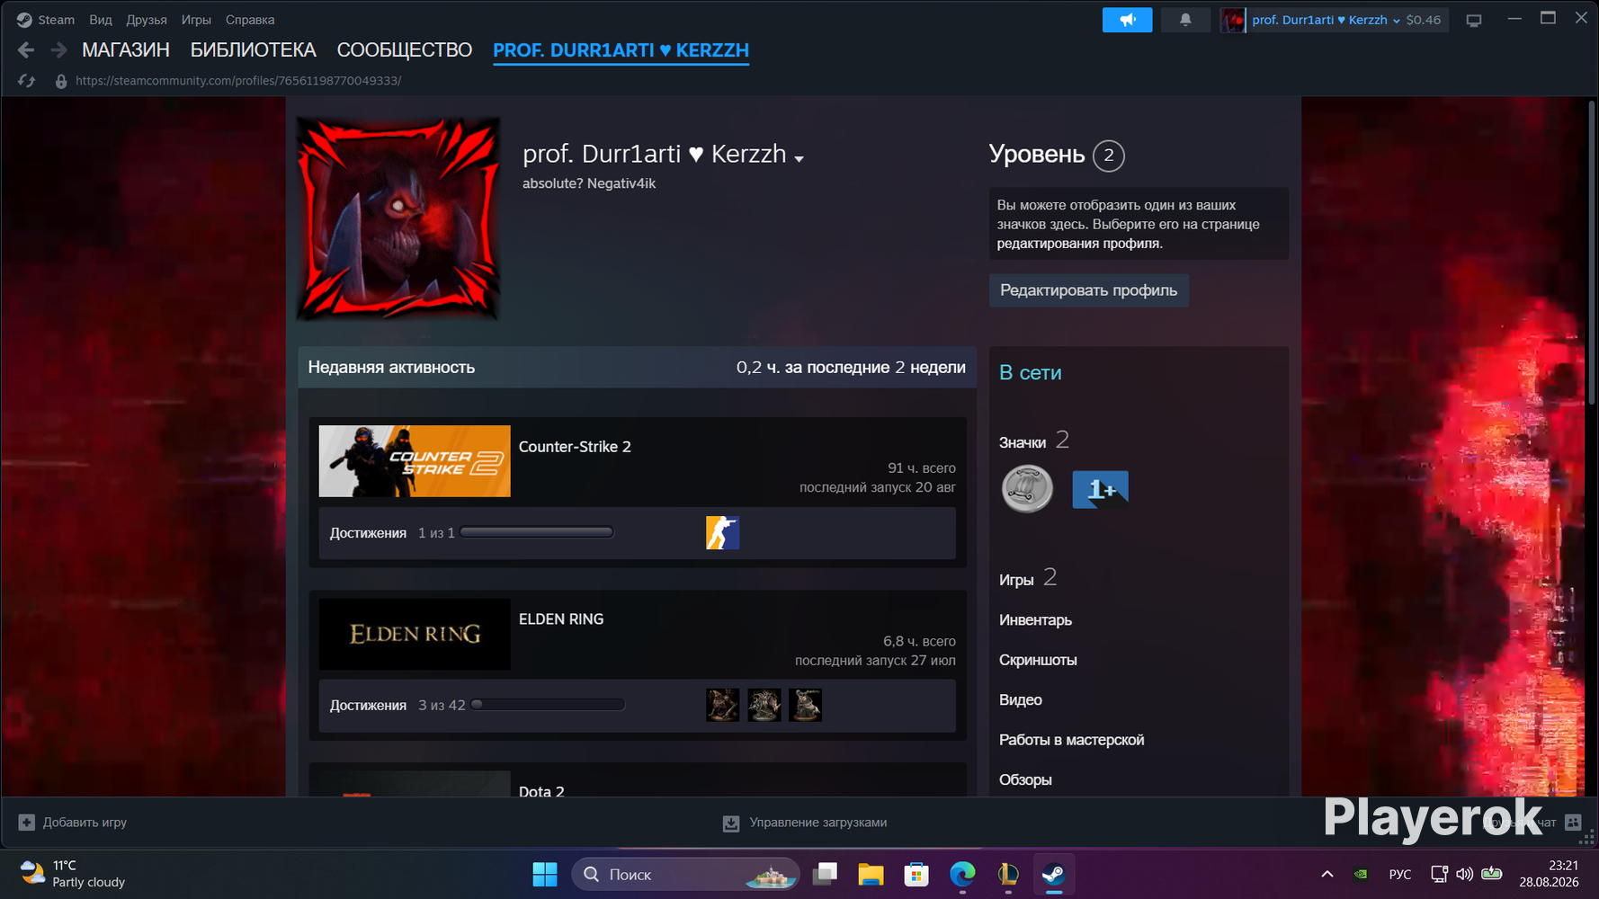Screen dimensions: 1599x899
Task: Open the first Elden Ring achievement icon
Action: click(722, 706)
